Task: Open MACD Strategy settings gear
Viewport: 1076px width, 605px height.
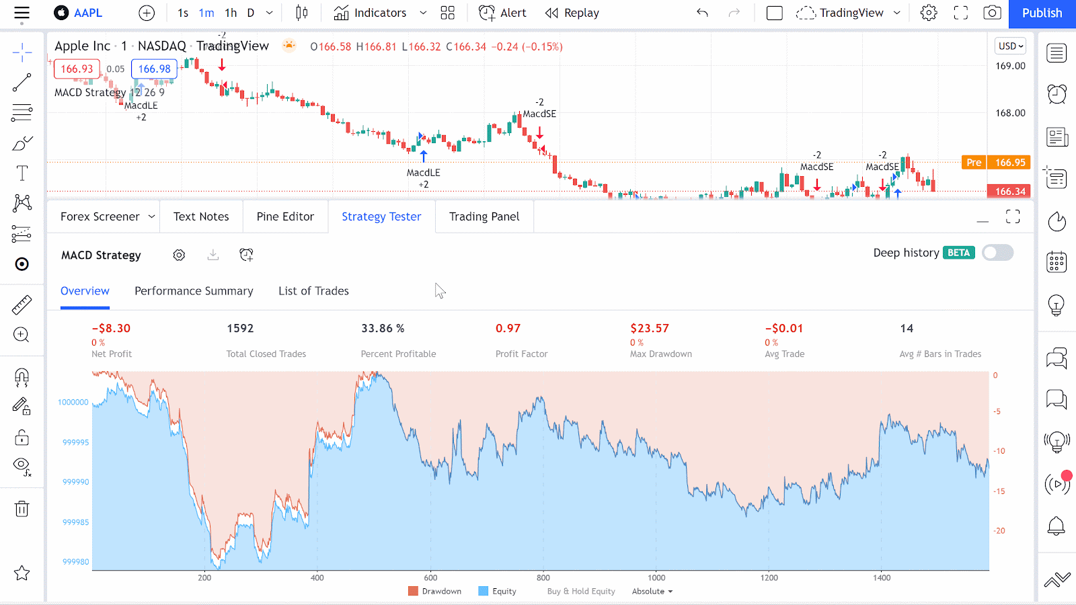Action: [179, 255]
